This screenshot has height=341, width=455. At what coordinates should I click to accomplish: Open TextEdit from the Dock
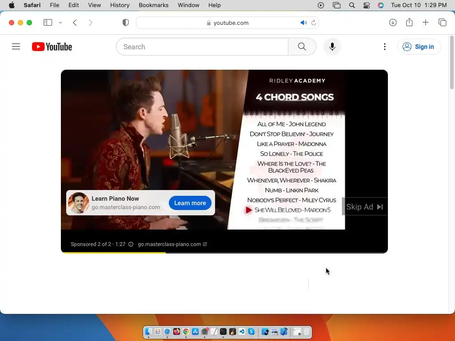point(214,331)
